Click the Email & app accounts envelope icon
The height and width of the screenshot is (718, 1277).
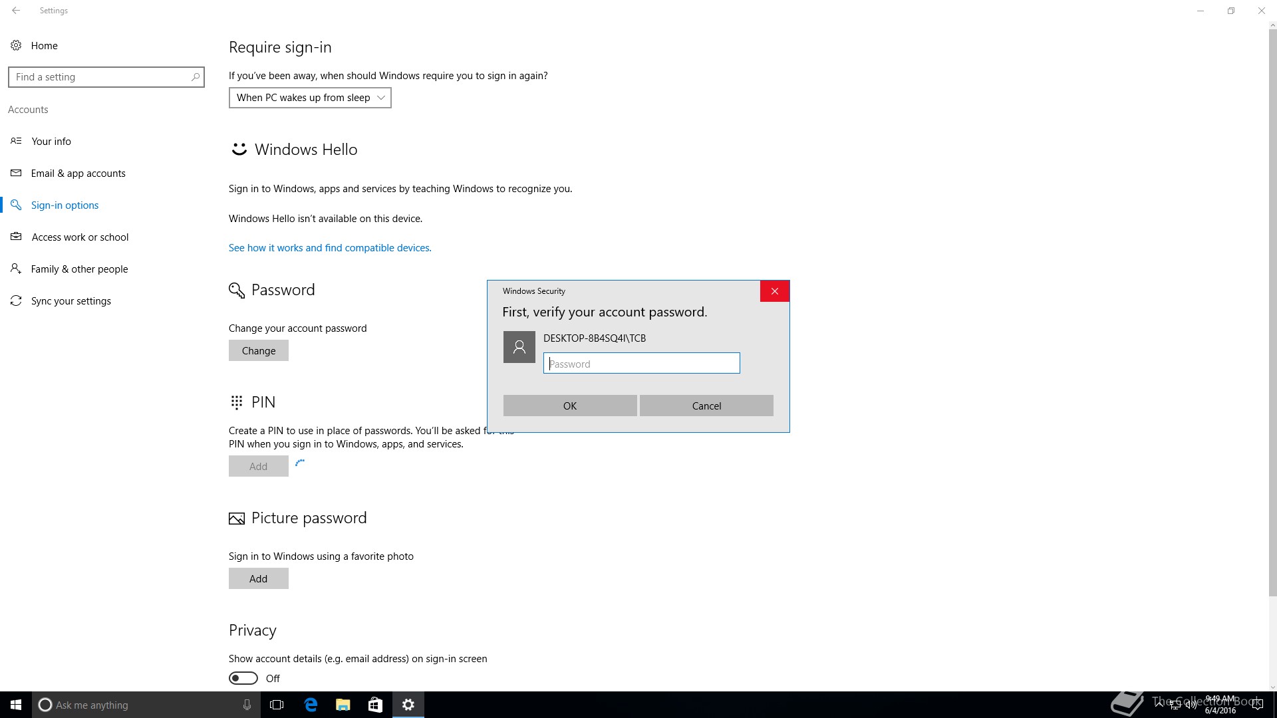coord(16,173)
